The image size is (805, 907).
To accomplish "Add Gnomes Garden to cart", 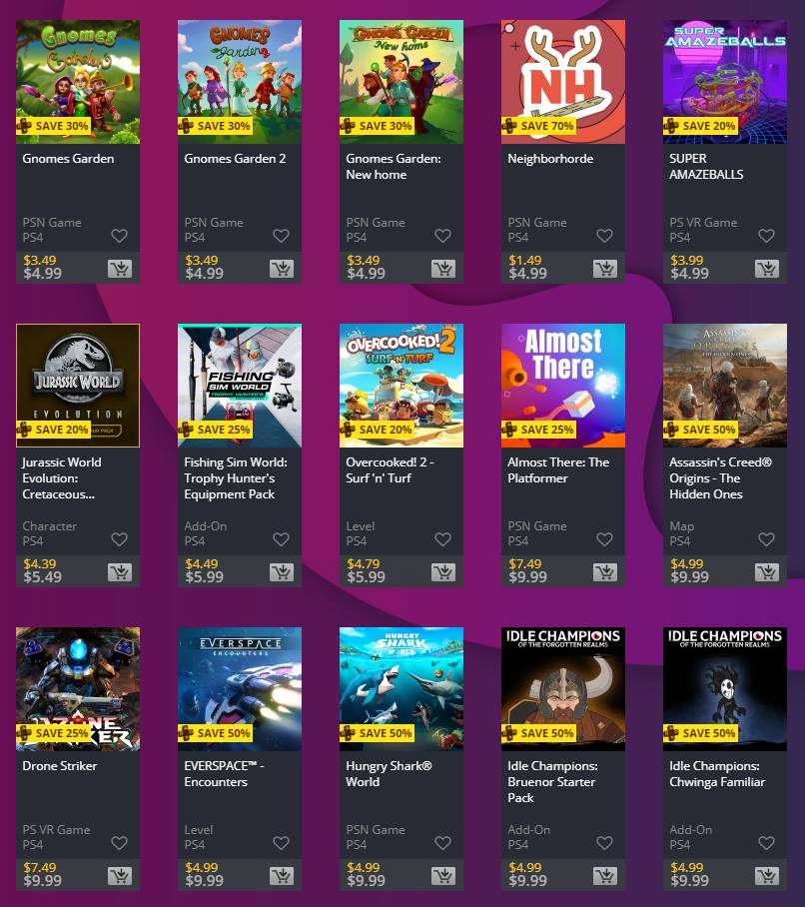I will pos(120,269).
